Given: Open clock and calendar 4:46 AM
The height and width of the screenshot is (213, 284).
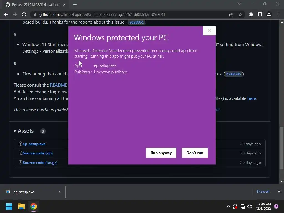Looking at the screenshot, I should 263,206.
